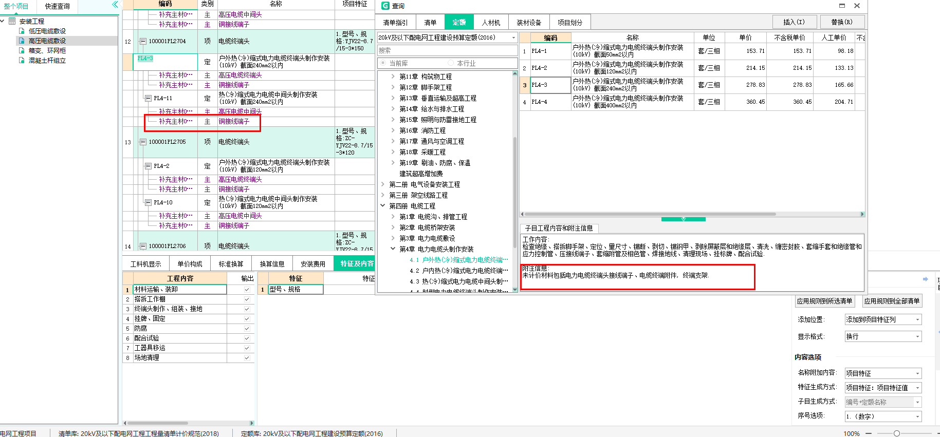Screen dimensions: 940x437
Task: Toggle output checkbox for 工器具移运
Action: tap(247, 348)
